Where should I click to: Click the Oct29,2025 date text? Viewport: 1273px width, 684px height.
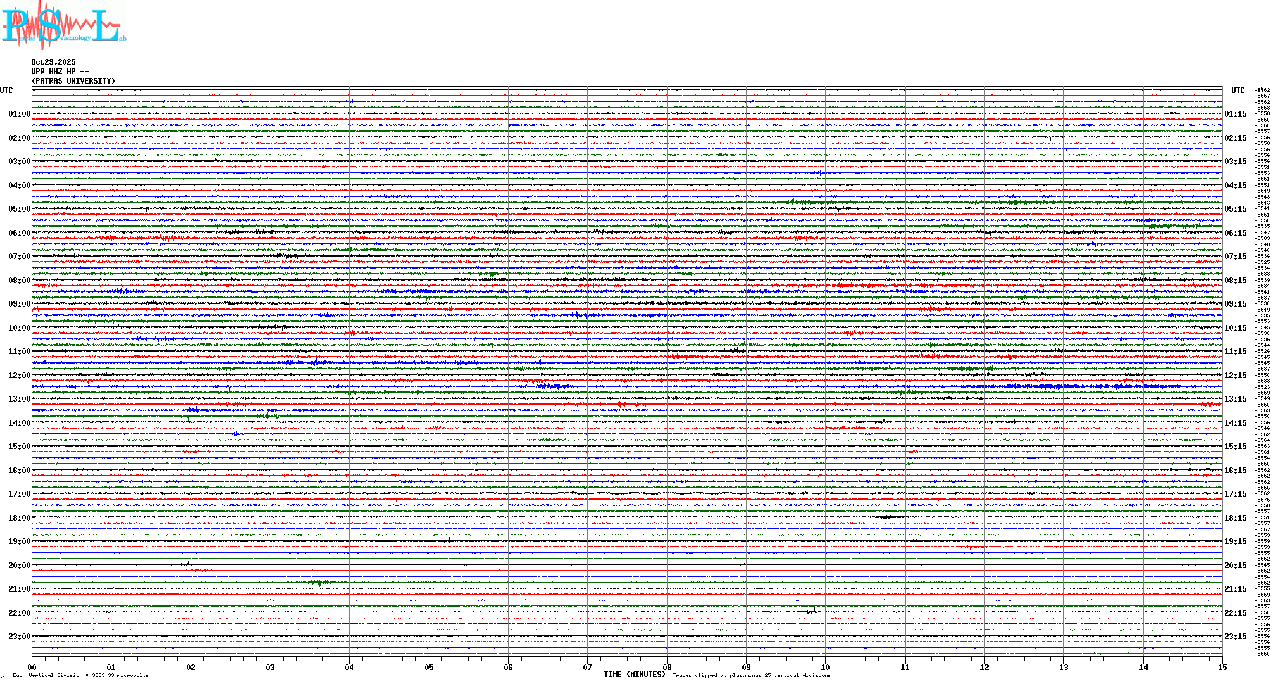[53, 62]
